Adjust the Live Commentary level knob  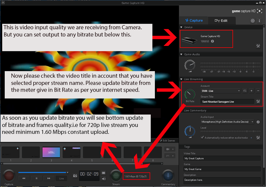point(190,131)
